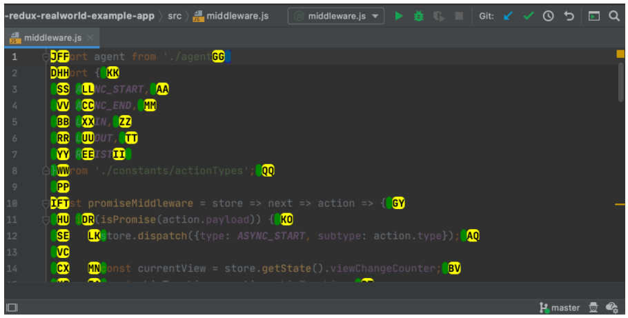The height and width of the screenshot is (318, 628).
Task: Click the src breadcrumb in navigation bar
Action: pyautogui.click(x=175, y=16)
